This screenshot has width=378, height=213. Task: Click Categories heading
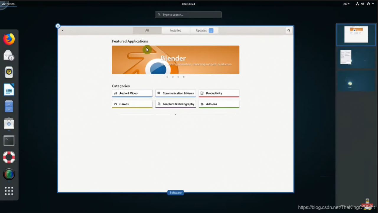tap(121, 86)
